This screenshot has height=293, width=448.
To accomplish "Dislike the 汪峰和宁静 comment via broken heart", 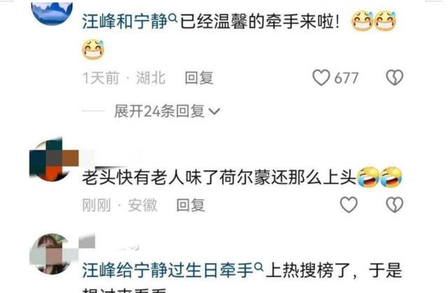I will [x=395, y=78].
